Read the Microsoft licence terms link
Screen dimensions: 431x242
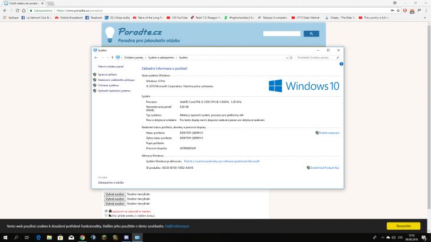coord(221,161)
